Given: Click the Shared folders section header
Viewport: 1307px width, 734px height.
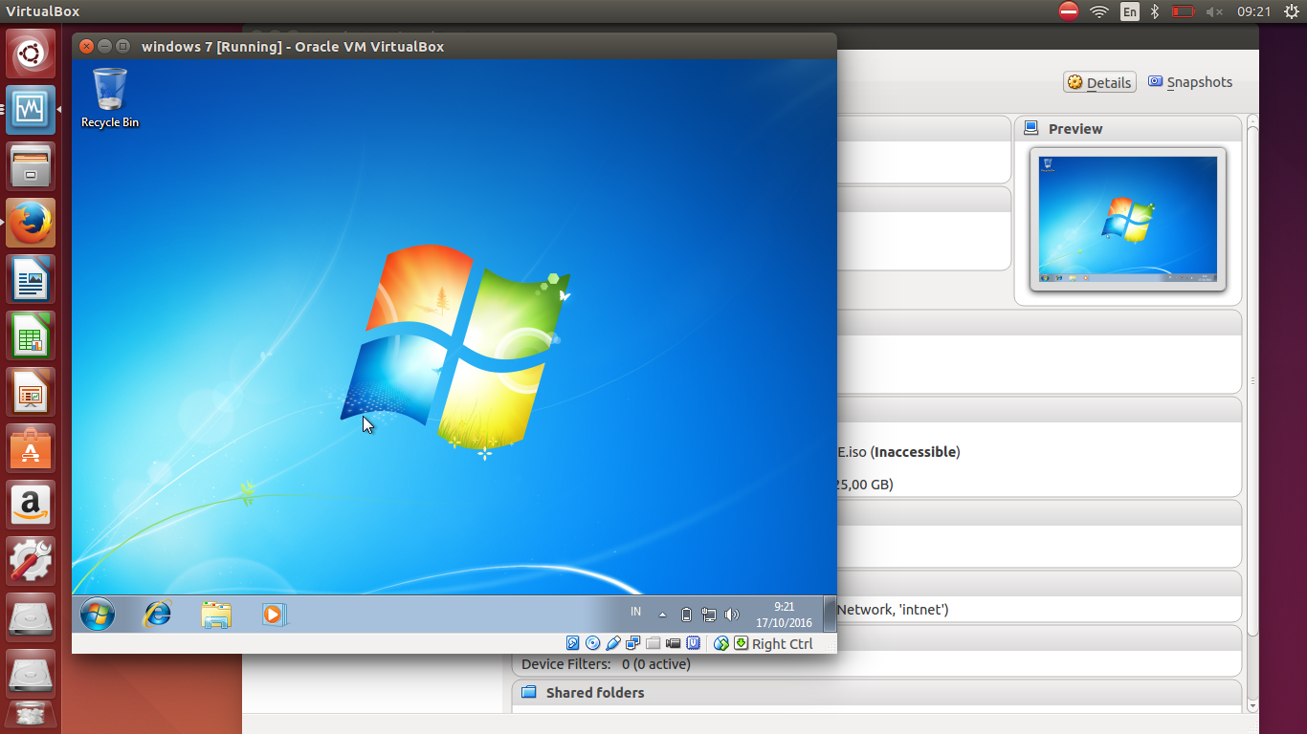Looking at the screenshot, I should pos(876,693).
